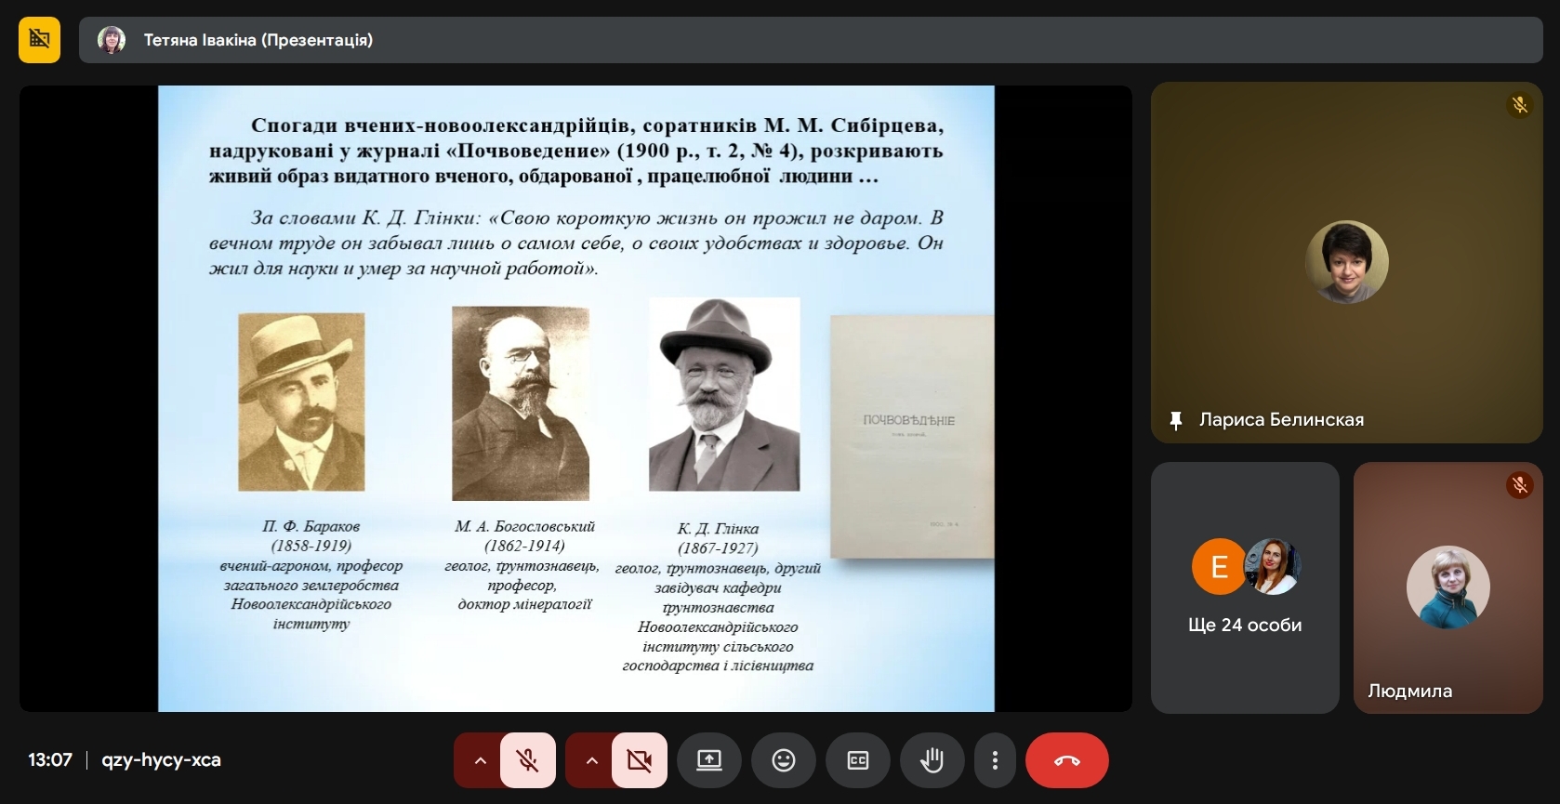Image resolution: width=1560 pixels, height=804 pixels.
Task: Raise your hand
Action: coord(931,760)
